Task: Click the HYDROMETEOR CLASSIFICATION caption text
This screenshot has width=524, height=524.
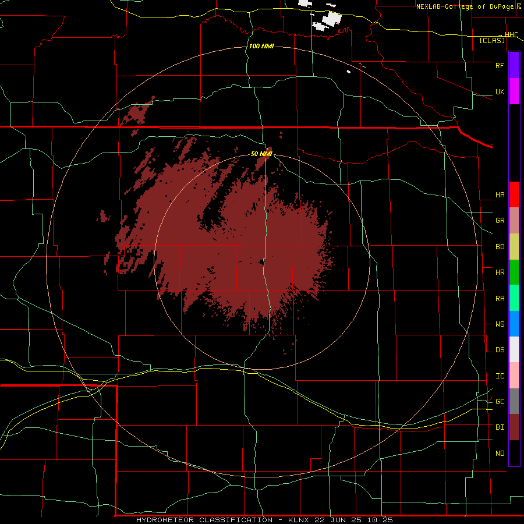Action: (x=204, y=520)
